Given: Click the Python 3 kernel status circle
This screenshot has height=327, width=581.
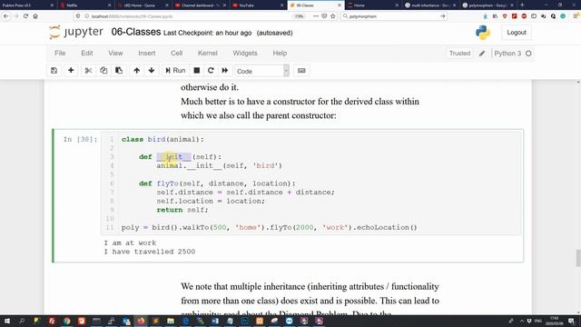Looking at the screenshot, I should click(x=528, y=54).
